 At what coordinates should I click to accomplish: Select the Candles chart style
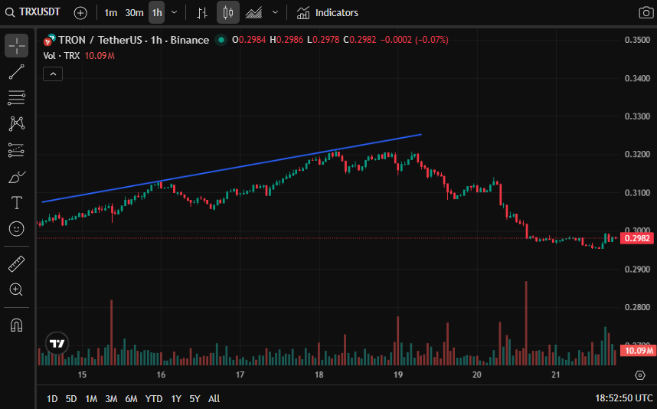click(x=228, y=12)
